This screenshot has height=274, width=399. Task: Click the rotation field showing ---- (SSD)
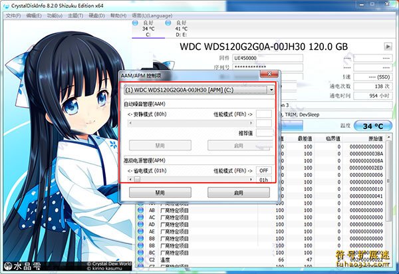pos(372,77)
